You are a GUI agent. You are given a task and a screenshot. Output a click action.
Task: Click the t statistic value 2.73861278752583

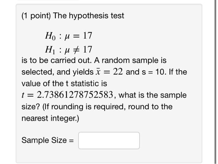[x=75, y=95]
